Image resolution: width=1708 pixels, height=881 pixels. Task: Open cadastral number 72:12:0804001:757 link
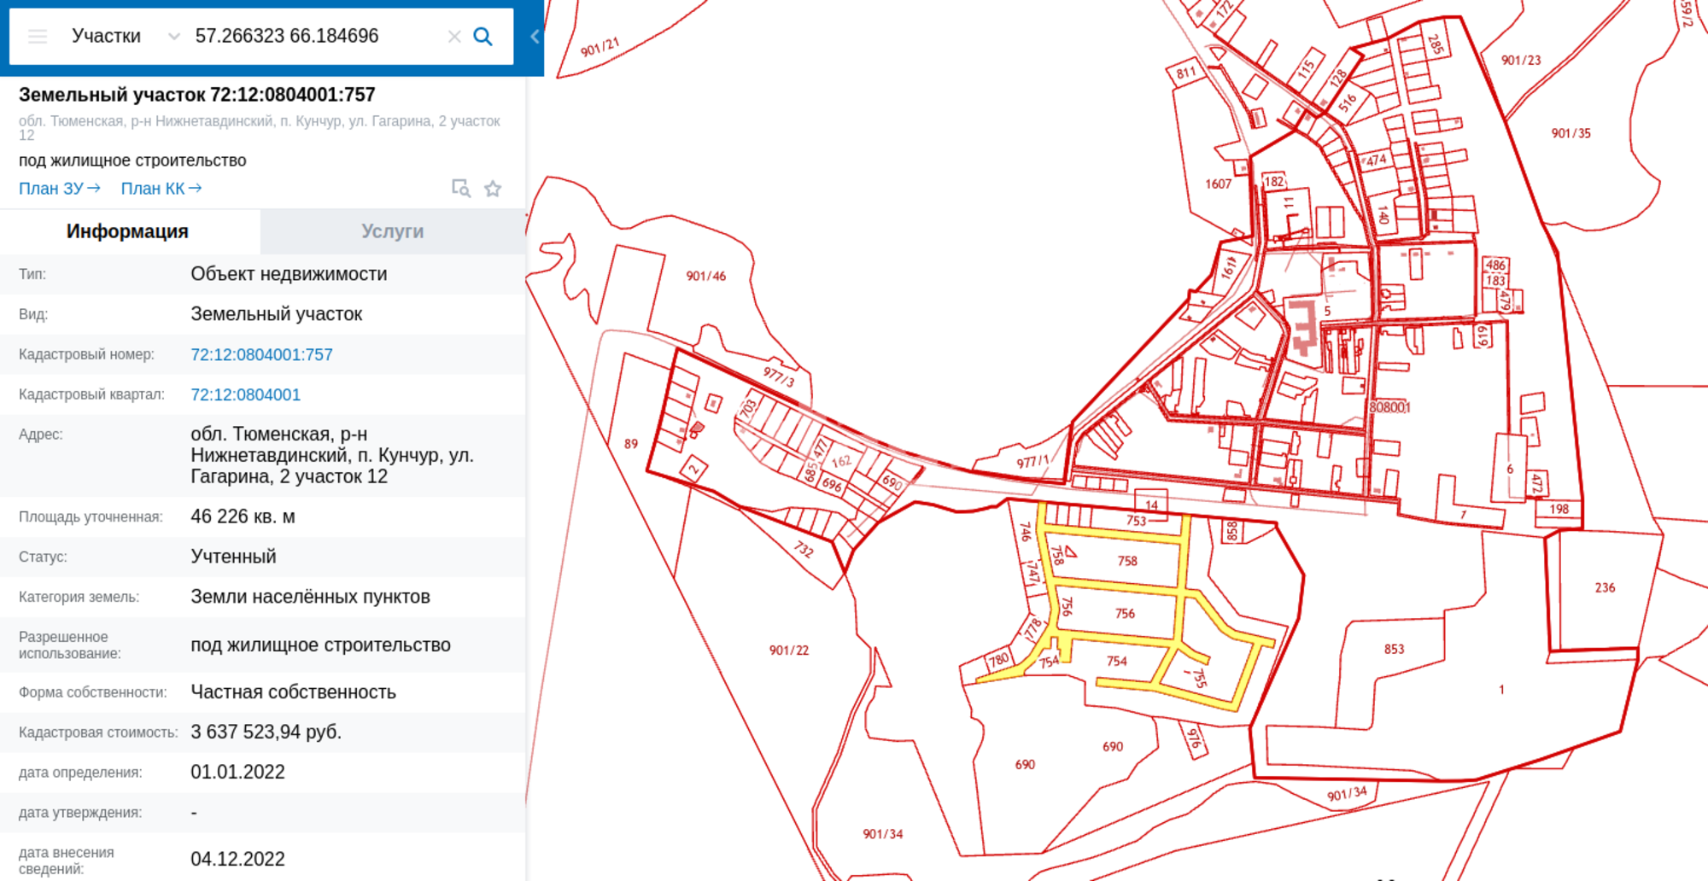261,354
